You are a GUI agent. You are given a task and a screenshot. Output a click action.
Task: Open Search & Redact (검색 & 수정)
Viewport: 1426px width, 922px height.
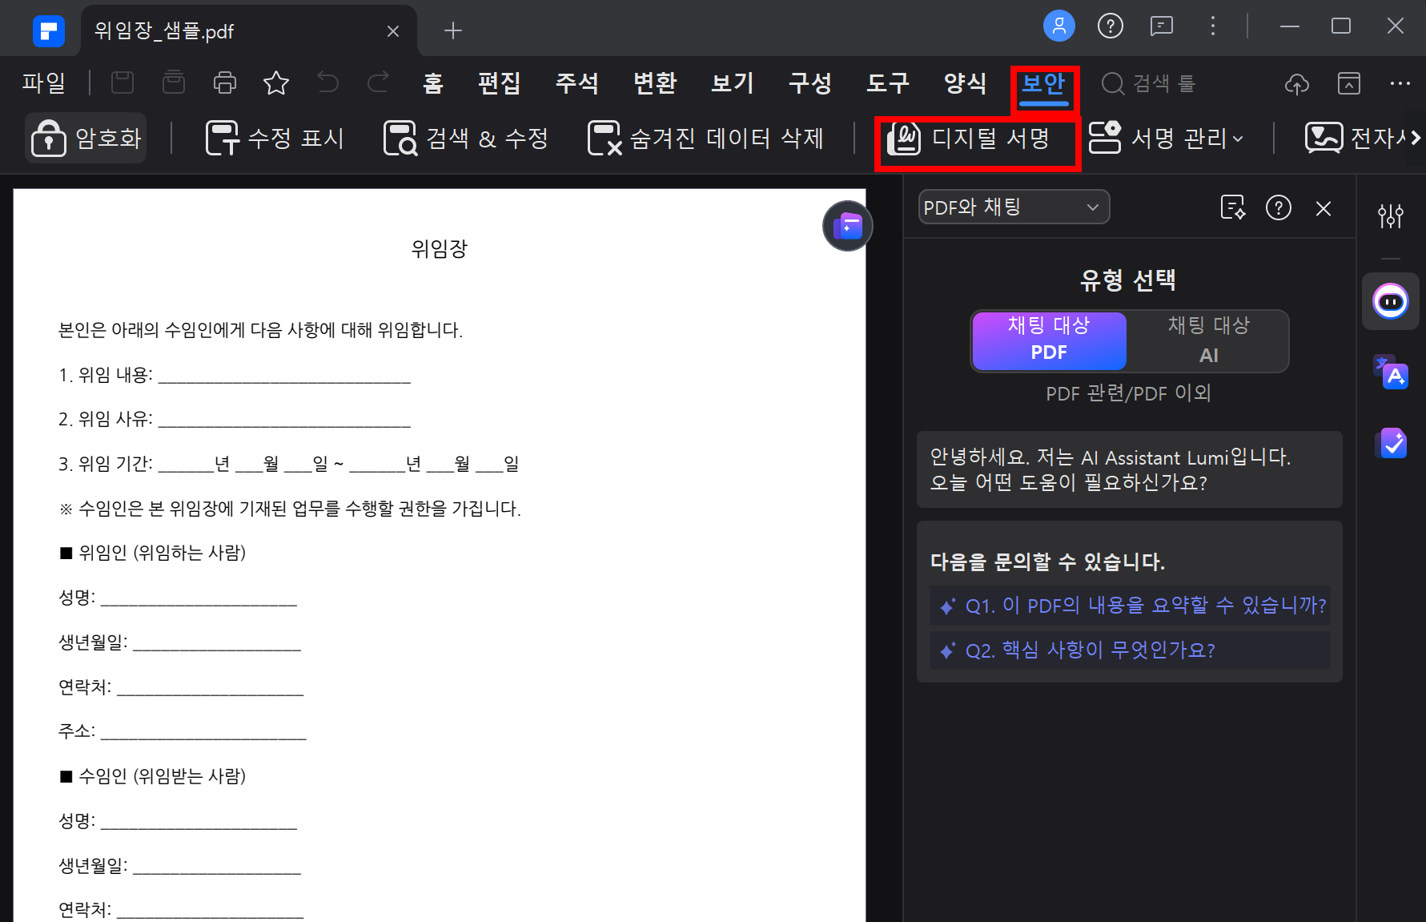click(x=466, y=139)
